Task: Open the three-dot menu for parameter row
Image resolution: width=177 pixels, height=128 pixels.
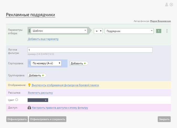Action: pos(167,31)
